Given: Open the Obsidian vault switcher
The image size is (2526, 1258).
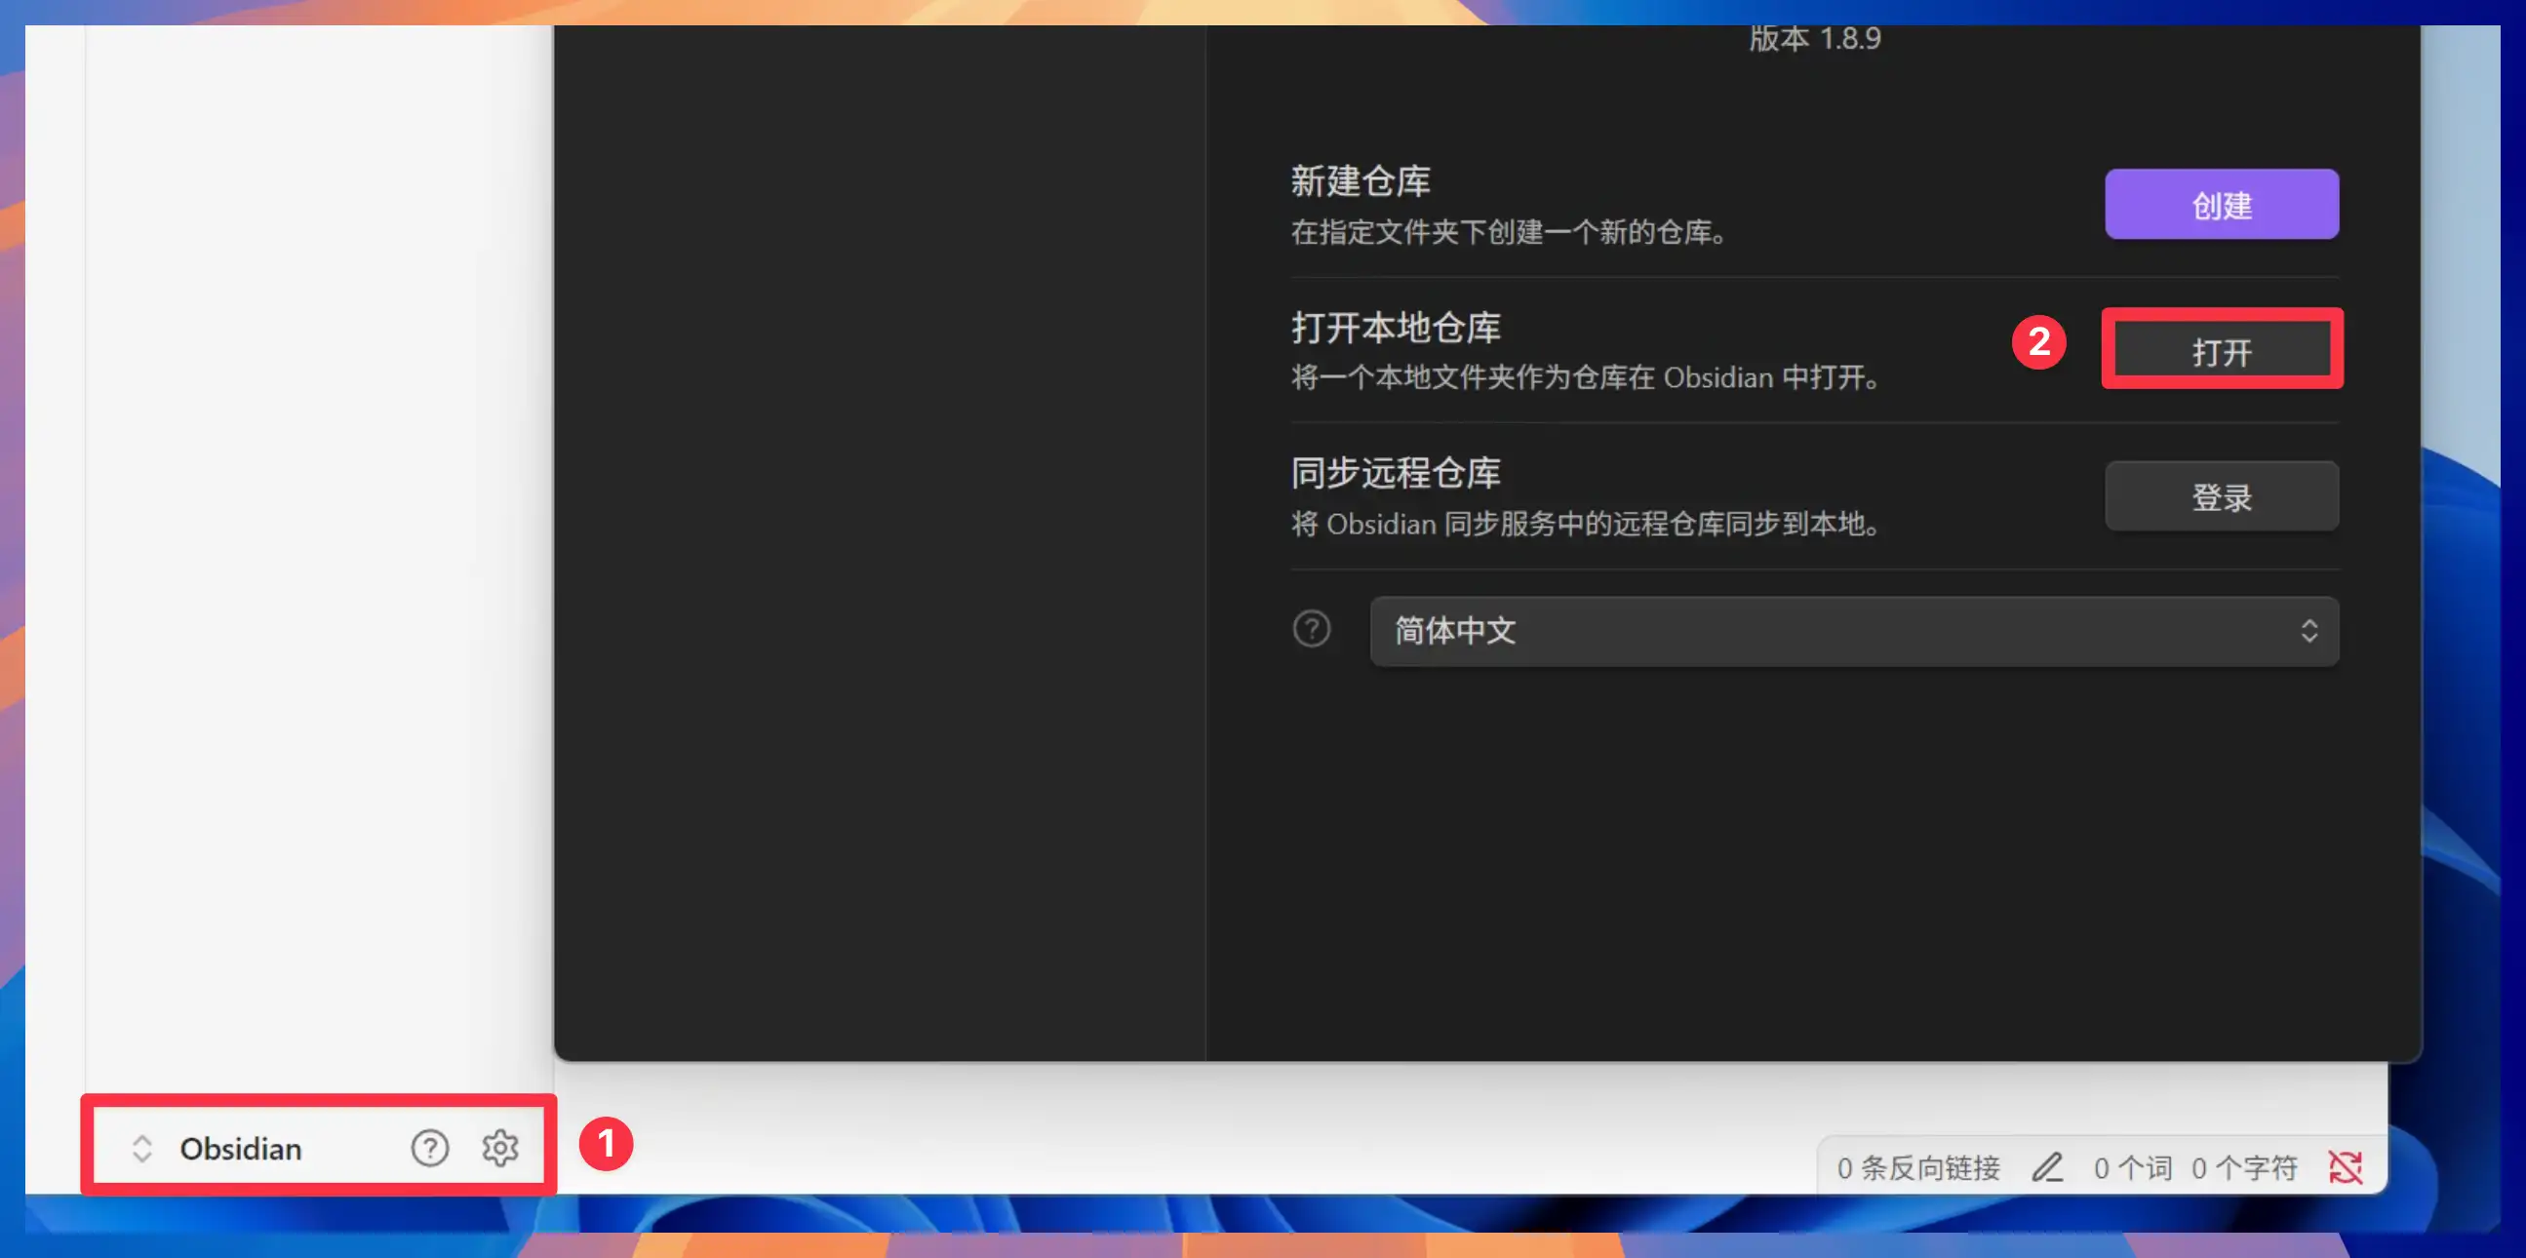Looking at the screenshot, I should [217, 1147].
